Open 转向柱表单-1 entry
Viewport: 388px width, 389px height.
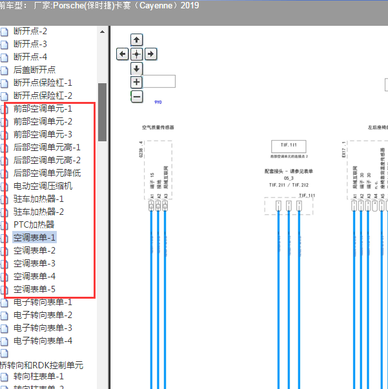click(x=39, y=377)
